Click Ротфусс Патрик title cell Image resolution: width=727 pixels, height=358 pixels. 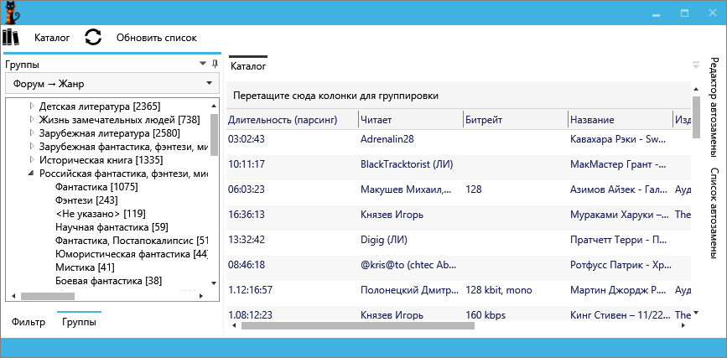[619, 264]
